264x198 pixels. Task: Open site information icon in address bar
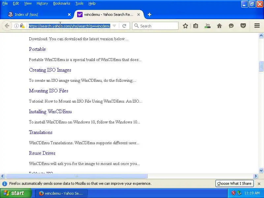point(16,26)
